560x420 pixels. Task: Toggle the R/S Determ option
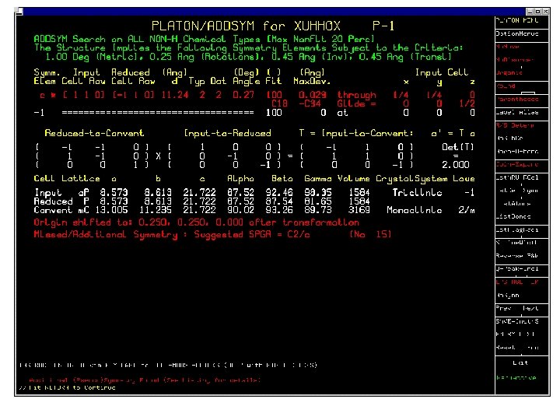point(515,125)
